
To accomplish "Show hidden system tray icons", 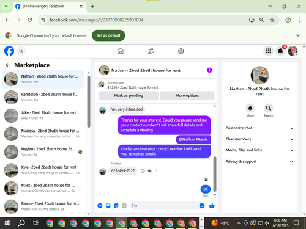I will [239, 224].
